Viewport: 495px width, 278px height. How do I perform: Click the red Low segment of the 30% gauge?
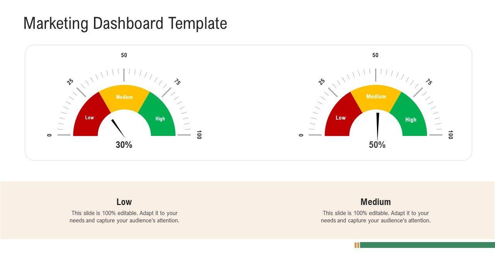click(89, 117)
